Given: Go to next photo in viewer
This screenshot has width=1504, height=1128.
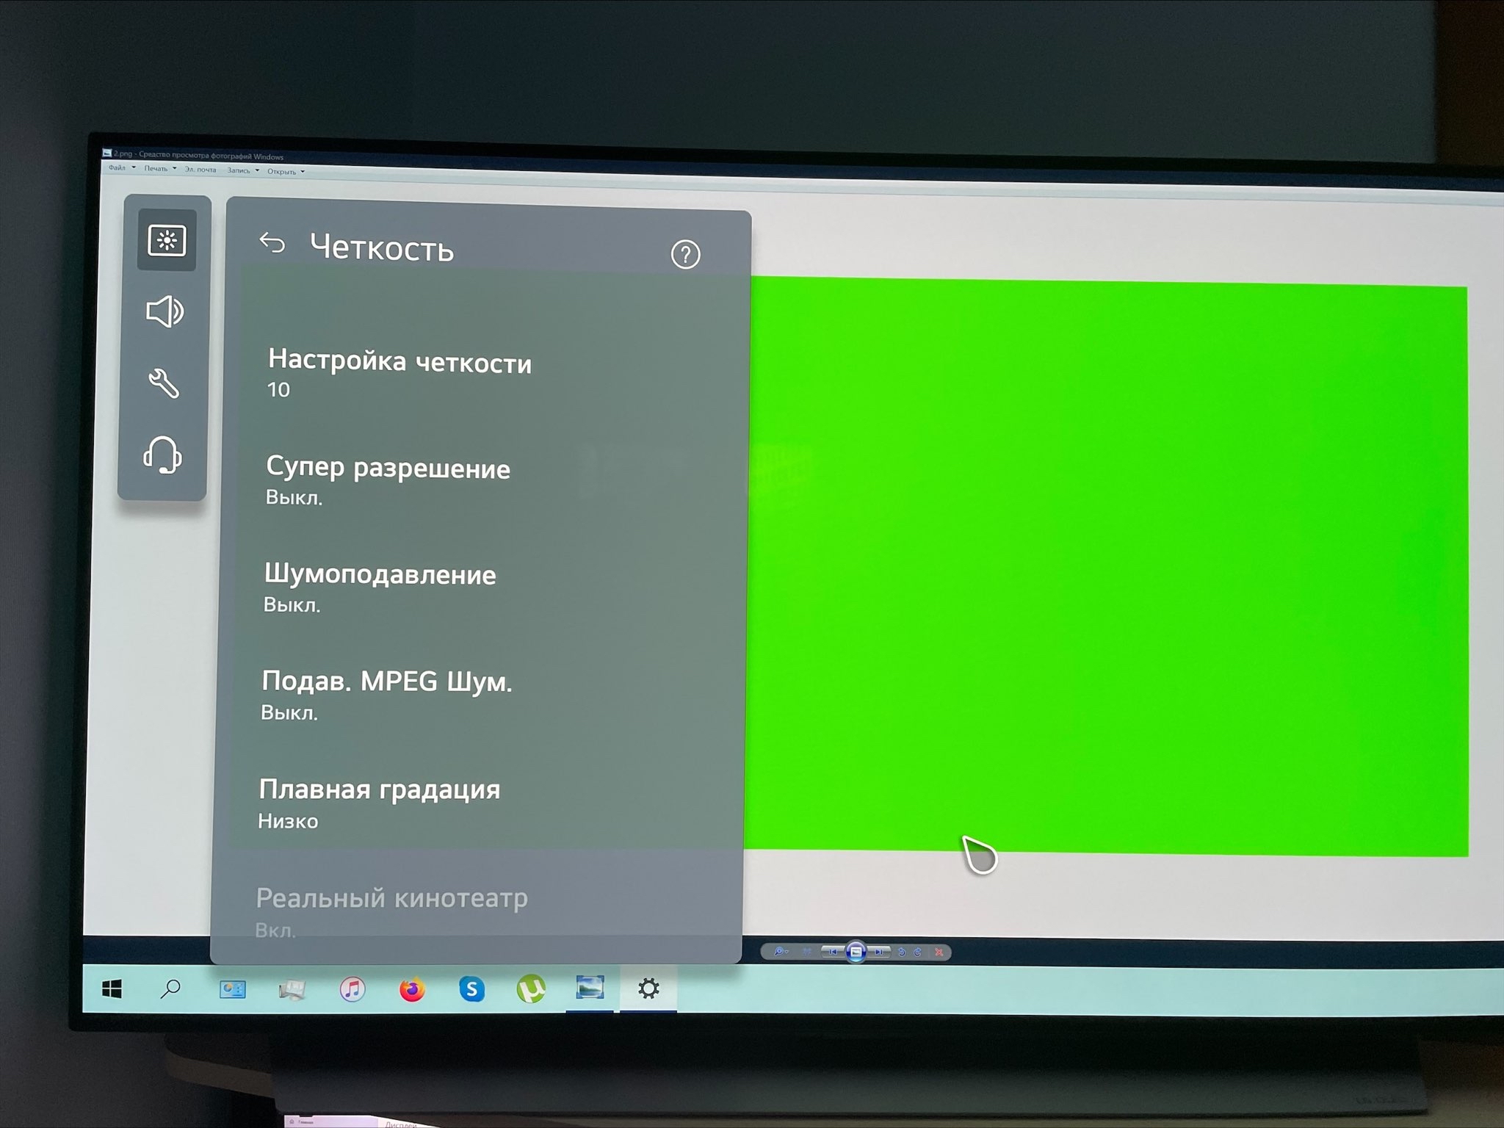Looking at the screenshot, I should click(879, 952).
